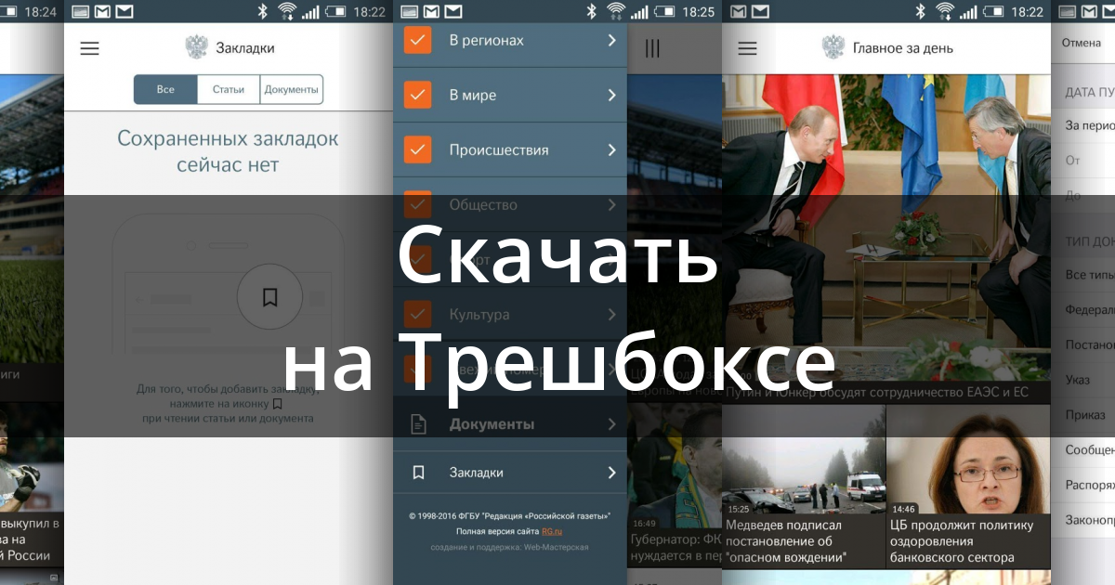
Task: Uncheck the В мире checkbox
Action: coord(418,95)
